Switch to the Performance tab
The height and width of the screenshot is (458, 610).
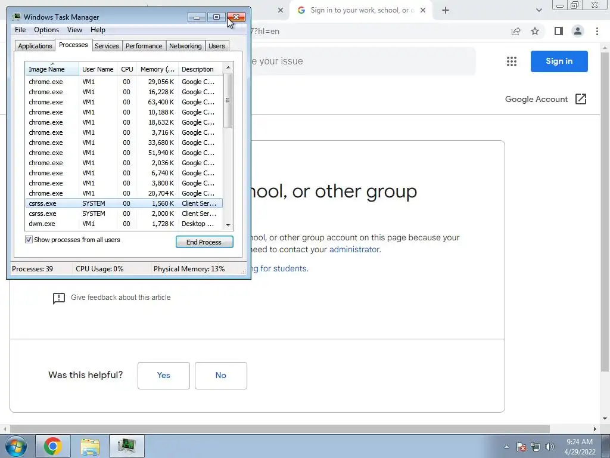[x=144, y=45]
